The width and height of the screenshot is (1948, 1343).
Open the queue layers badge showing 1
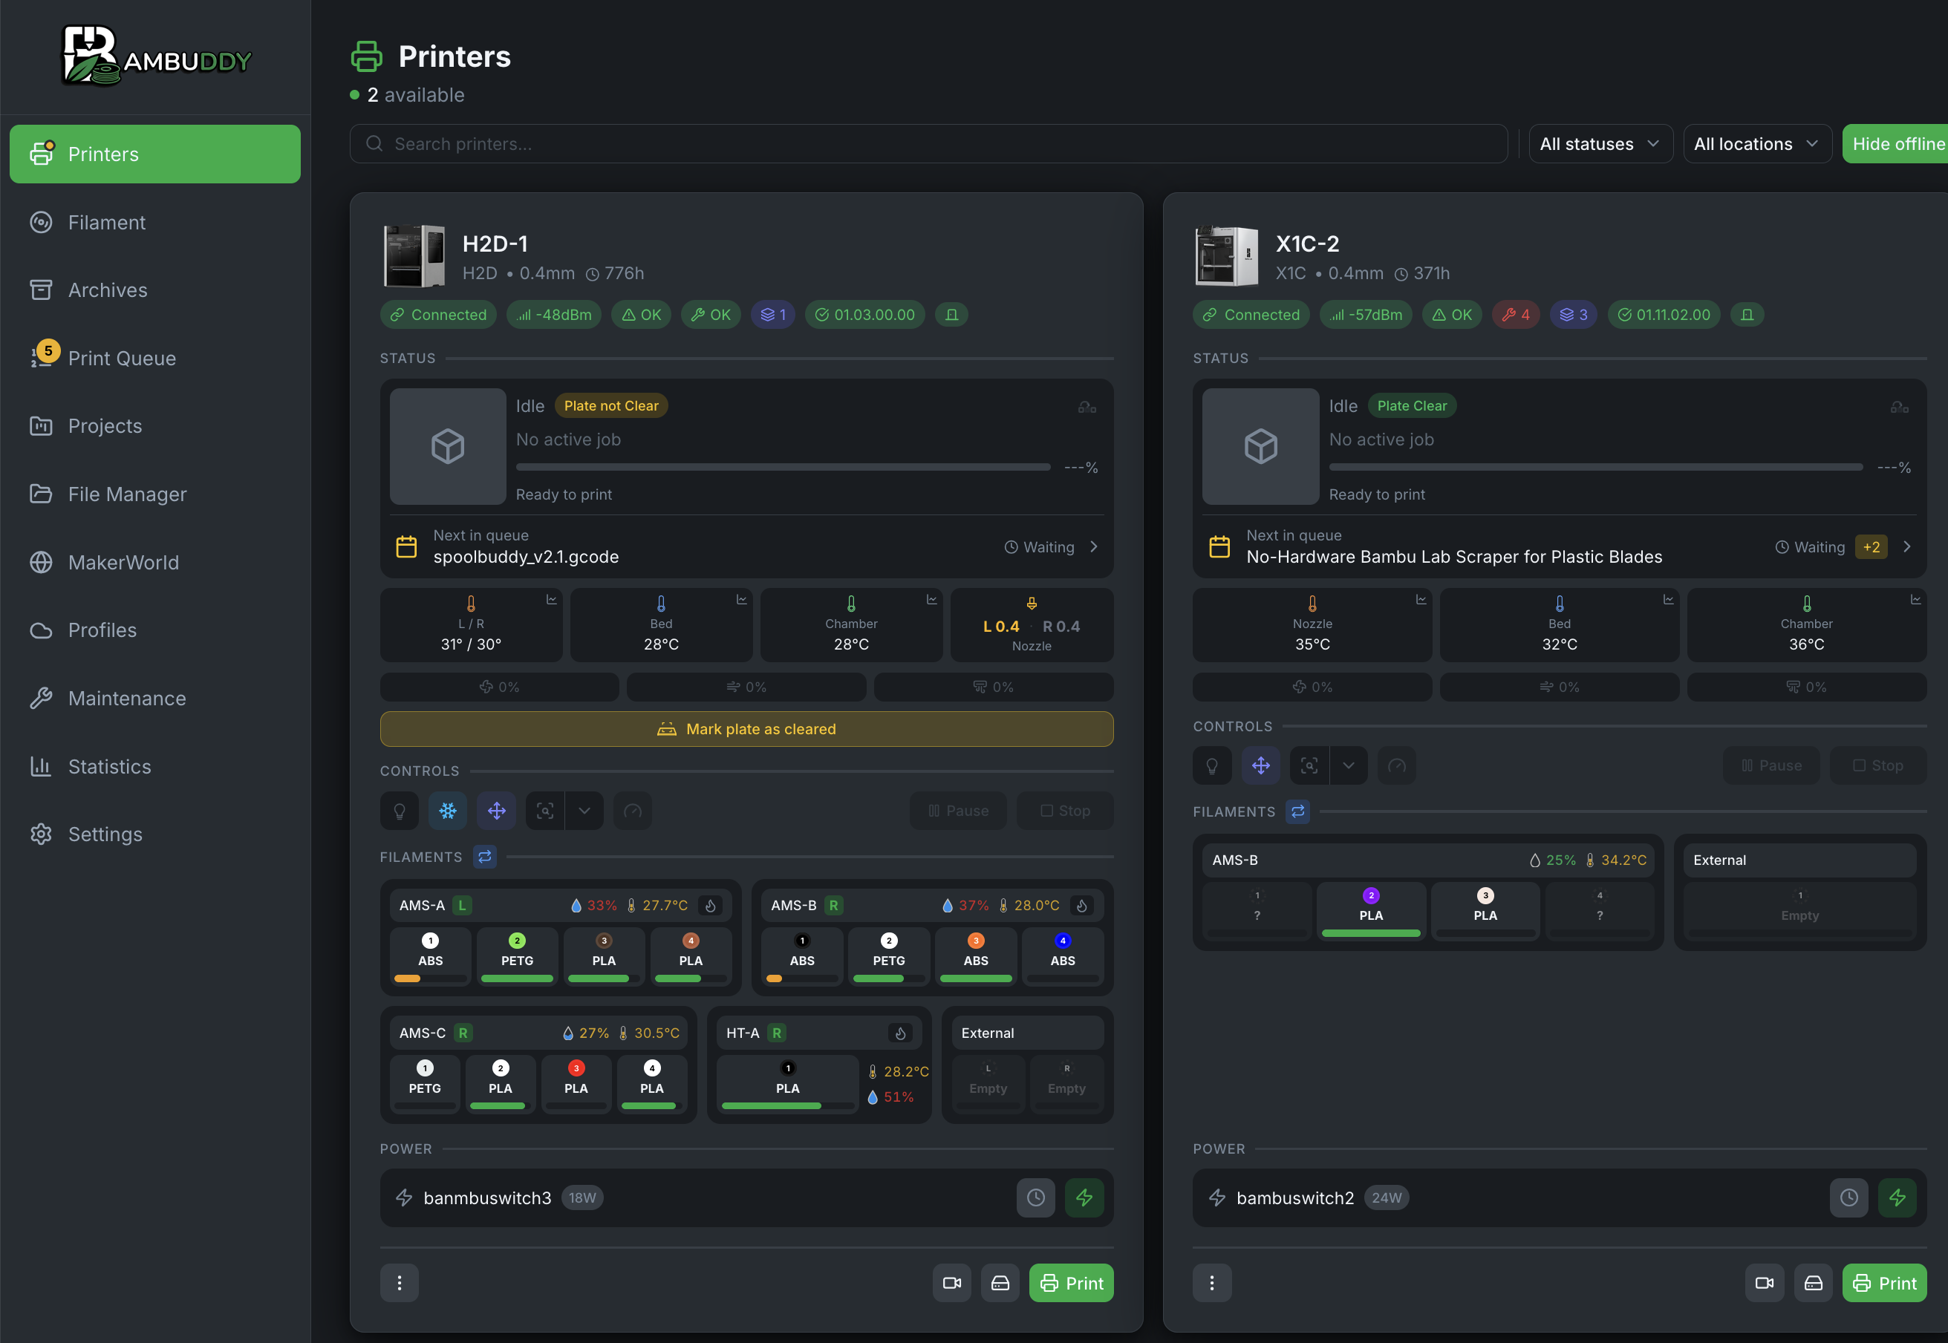coord(773,315)
